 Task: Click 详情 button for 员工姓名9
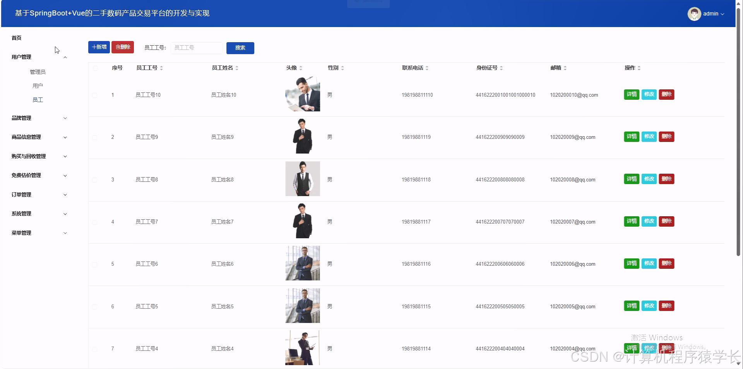tap(631, 137)
